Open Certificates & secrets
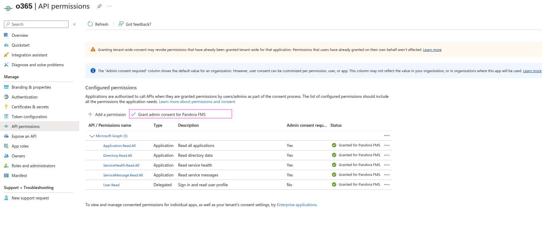Image resolution: width=542 pixels, height=228 pixels. [x=30, y=107]
